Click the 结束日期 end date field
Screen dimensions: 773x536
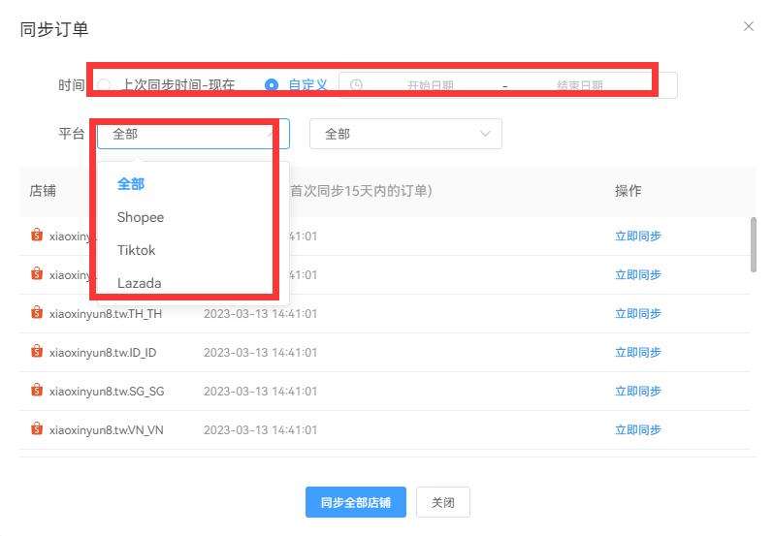580,85
